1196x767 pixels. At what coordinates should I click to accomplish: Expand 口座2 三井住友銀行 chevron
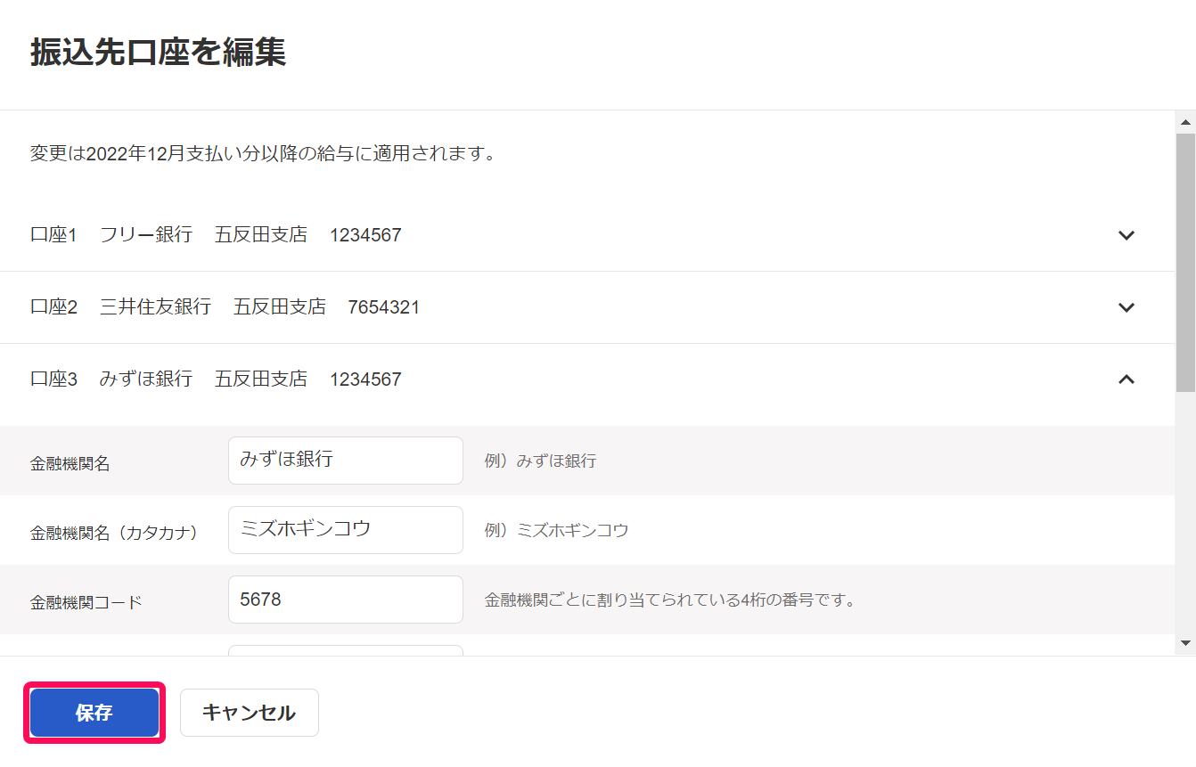pyautogui.click(x=1126, y=307)
